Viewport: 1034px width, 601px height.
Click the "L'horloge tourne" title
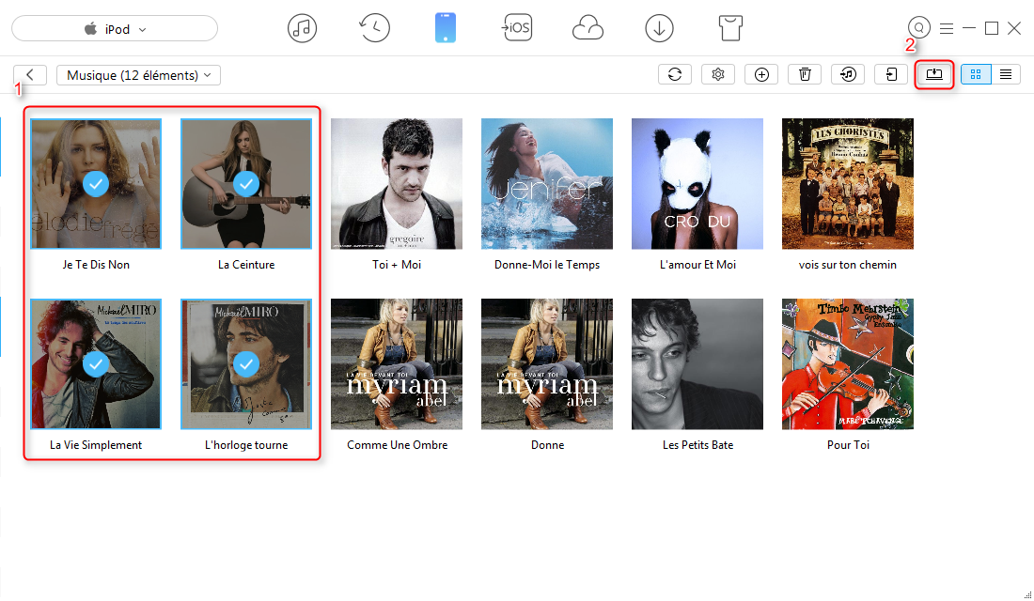[x=246, y=445]
